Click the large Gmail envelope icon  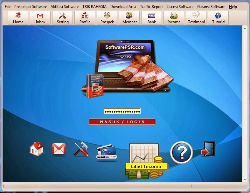[x=59, y=149]
